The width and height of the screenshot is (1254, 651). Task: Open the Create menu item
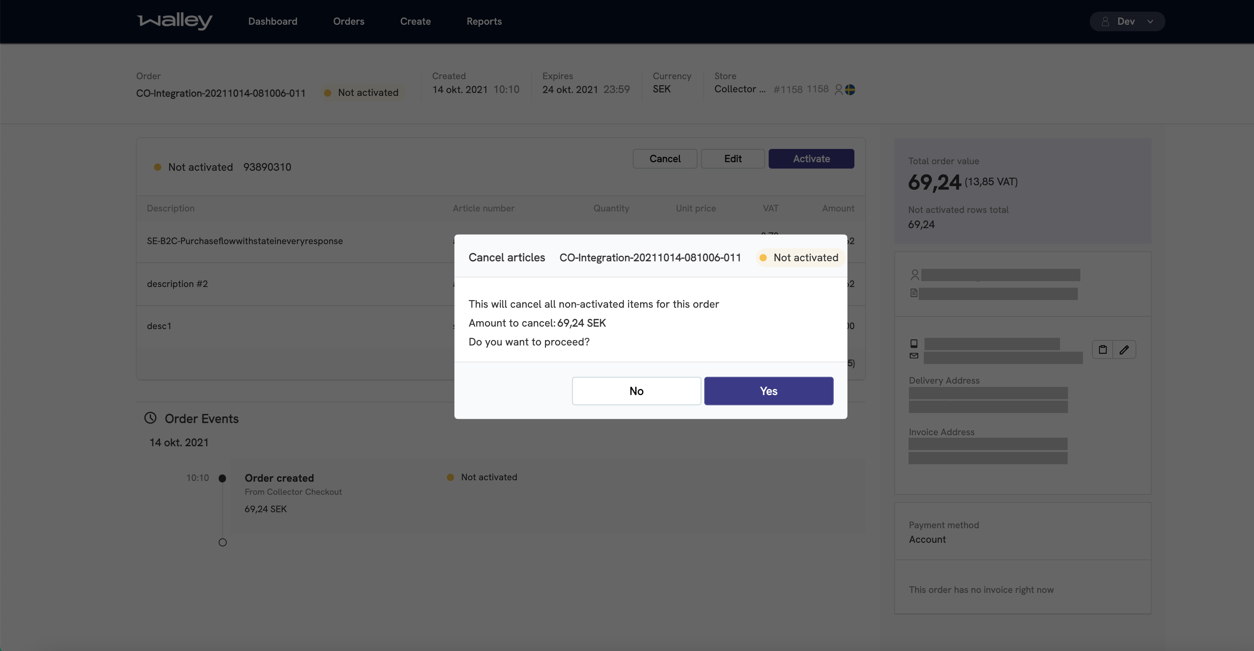[415, 21]
